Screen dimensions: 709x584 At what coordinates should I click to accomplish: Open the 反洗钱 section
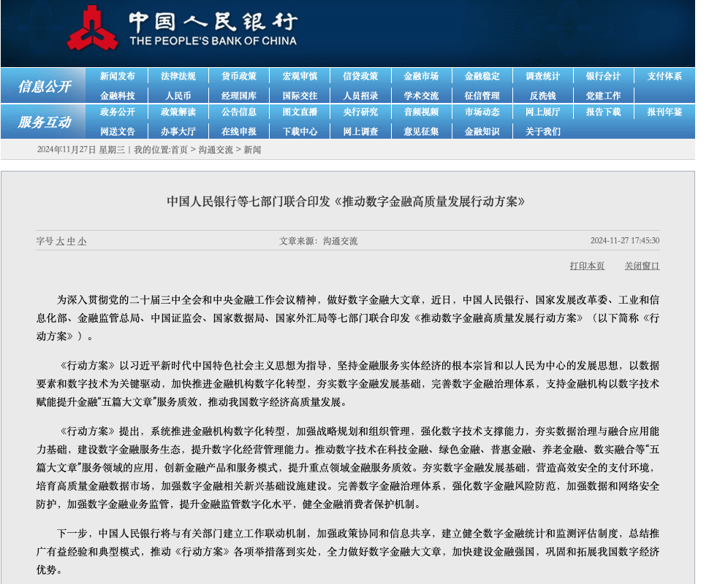[x=542, y=96]
